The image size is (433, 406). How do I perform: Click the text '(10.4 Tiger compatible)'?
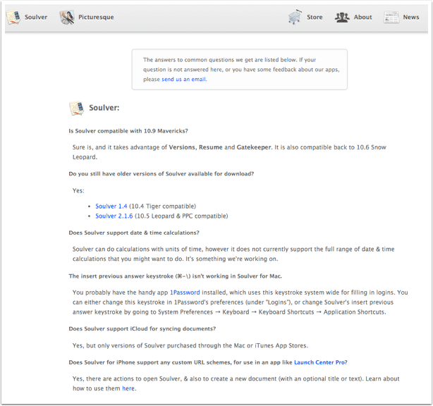pyautogui.click(x=163, y=207)
